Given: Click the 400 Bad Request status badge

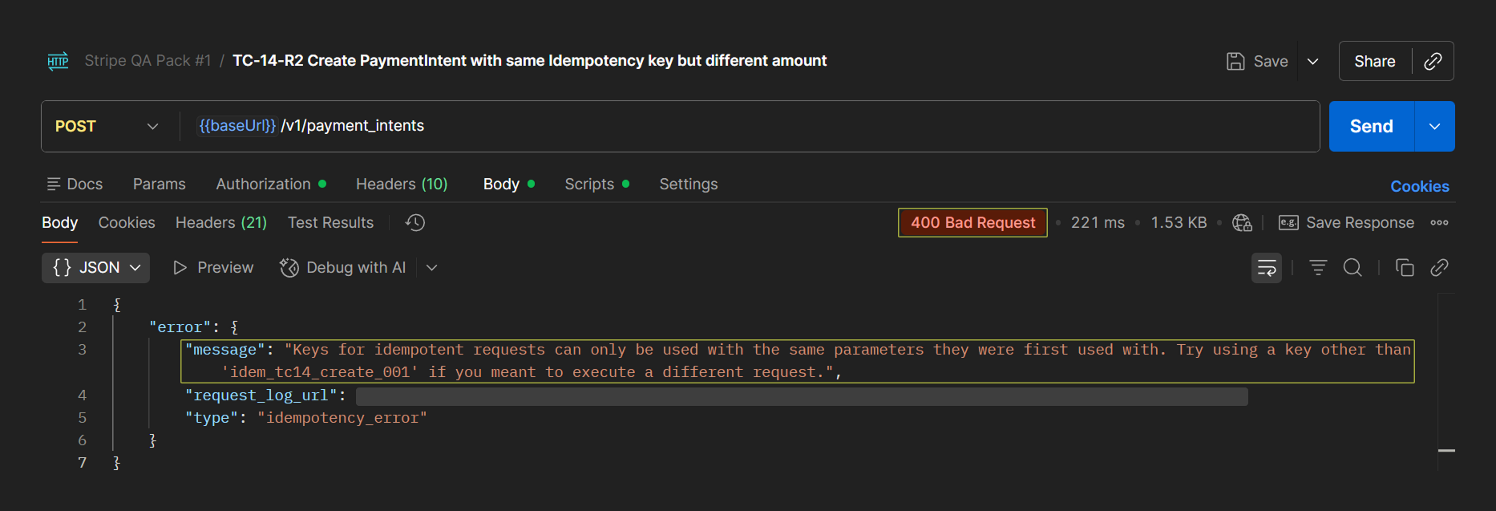Looking at the screenshot, I should click(972, 222).
